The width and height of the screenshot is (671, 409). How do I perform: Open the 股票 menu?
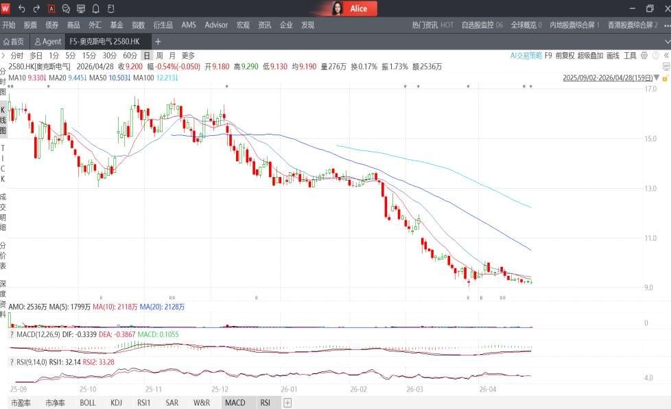(x=30, y=25)
